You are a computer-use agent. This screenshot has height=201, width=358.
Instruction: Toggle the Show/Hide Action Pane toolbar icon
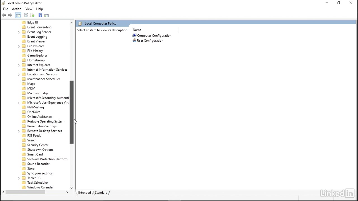point(46,15)
